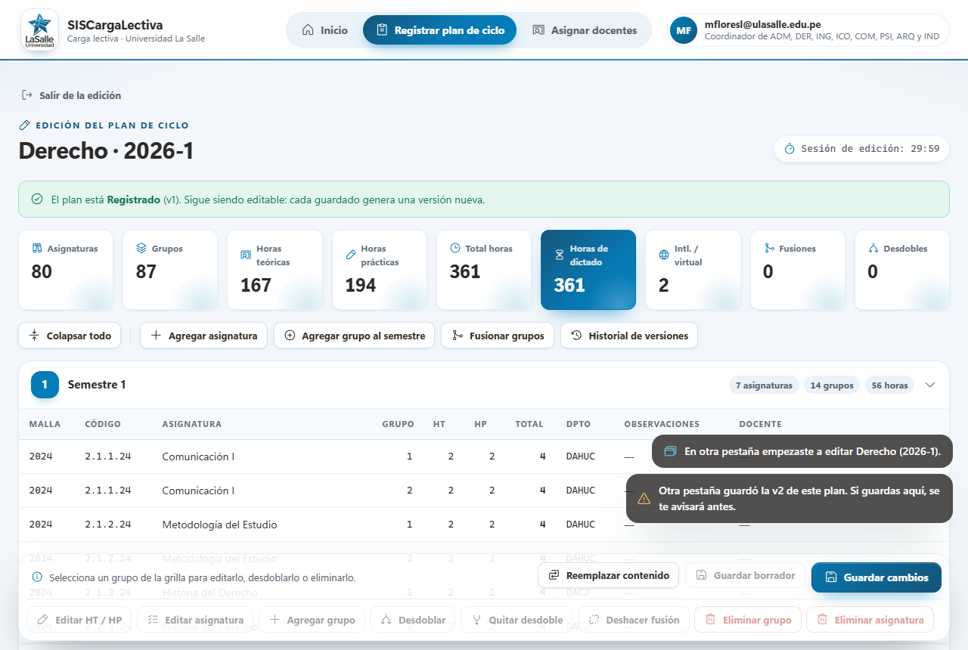Click the warning icon in the v2 notification

tap(644, 498)
